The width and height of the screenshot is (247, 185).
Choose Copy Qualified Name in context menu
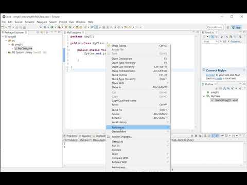[x=138, y=101]
